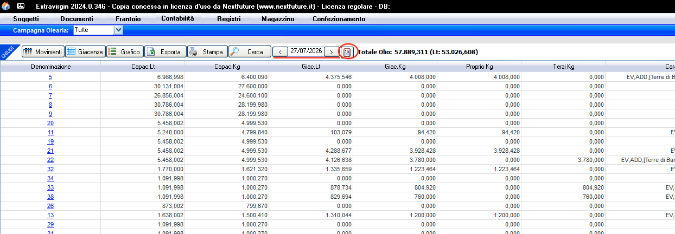The height and width of the screenshot is (234, 675).
Task: Open tank link 19
Action: point(50,141)
